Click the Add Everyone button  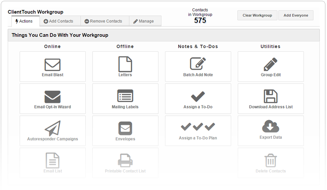coord(296,16)
